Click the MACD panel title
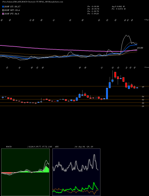This screenshot has height=196, width=149. click(x=9, y=147)
